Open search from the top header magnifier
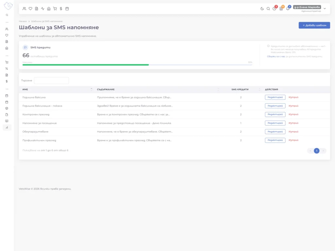Screen dimensions: 335x251 [268, 9]
